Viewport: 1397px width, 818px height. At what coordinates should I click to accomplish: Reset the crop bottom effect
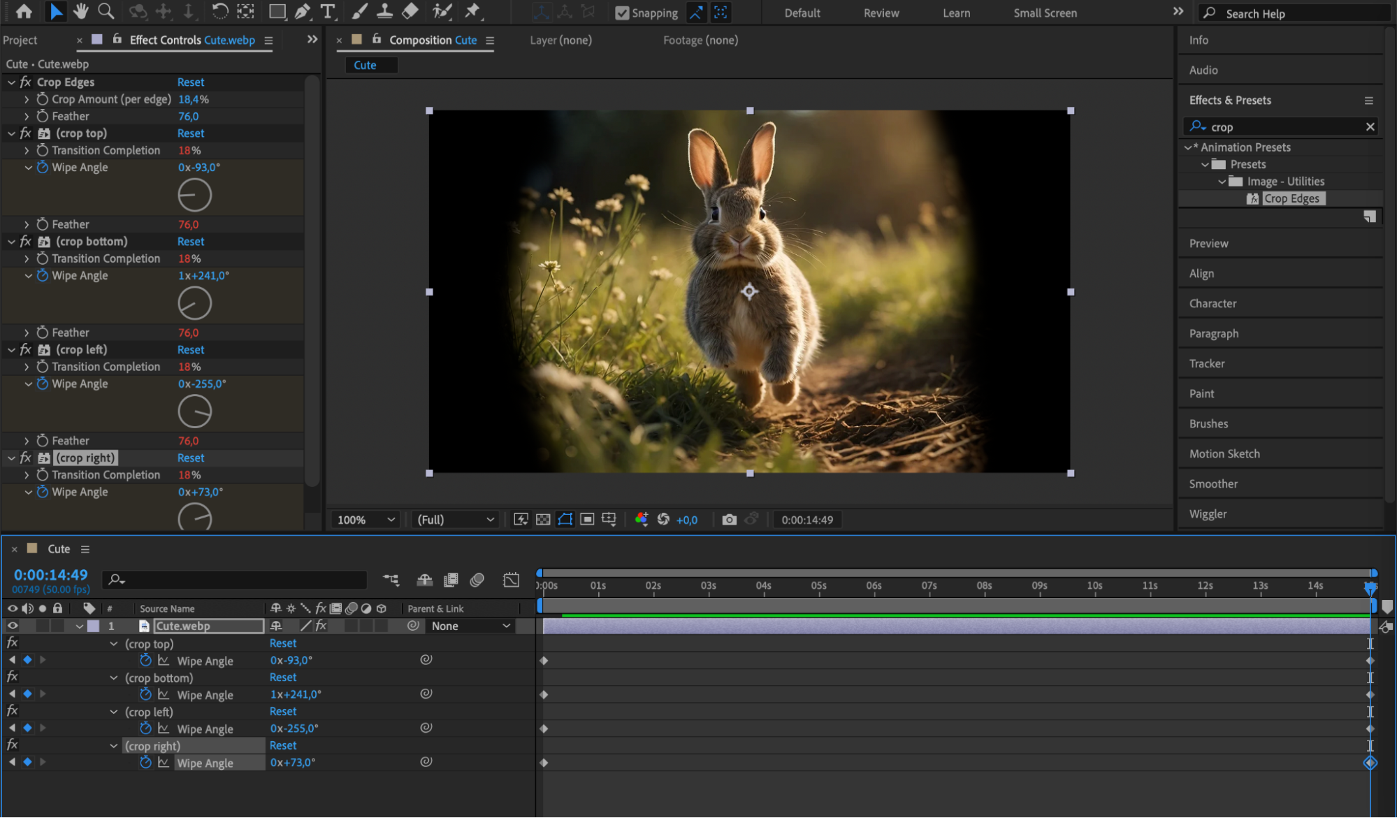190,242
